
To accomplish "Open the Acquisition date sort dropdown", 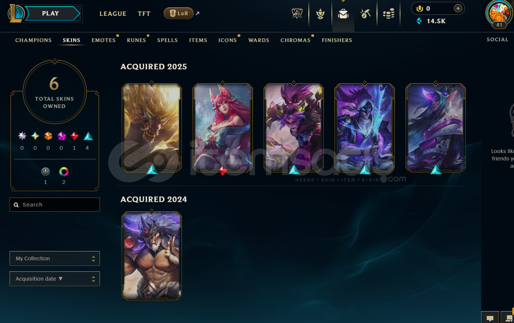I will (55, 279).
